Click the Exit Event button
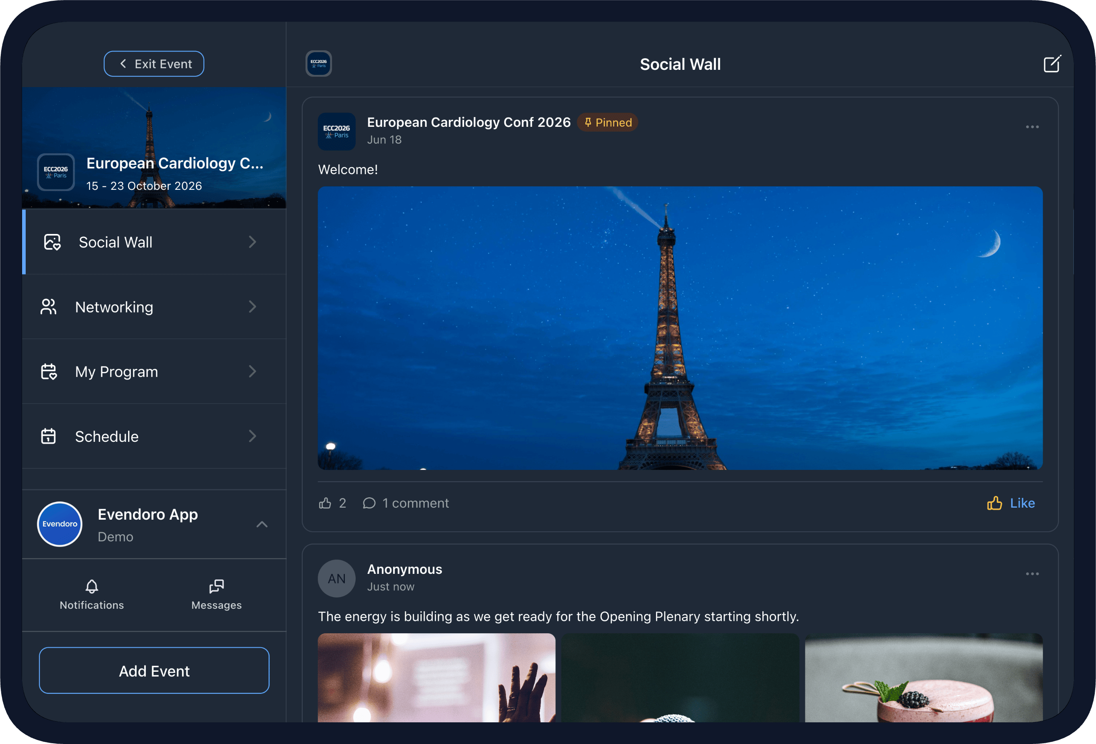This screenshot has width=1096, height=744. tap(154, 64)
